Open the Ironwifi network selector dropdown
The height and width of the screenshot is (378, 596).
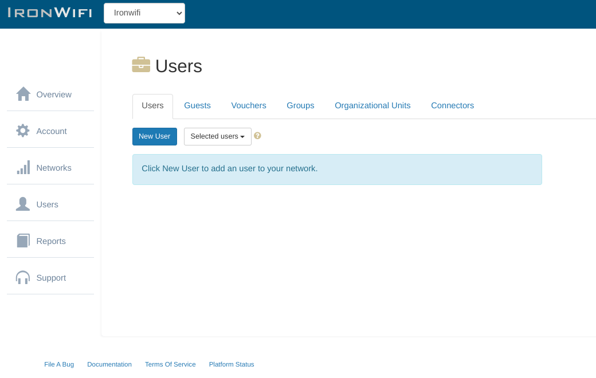click(144, 13)
